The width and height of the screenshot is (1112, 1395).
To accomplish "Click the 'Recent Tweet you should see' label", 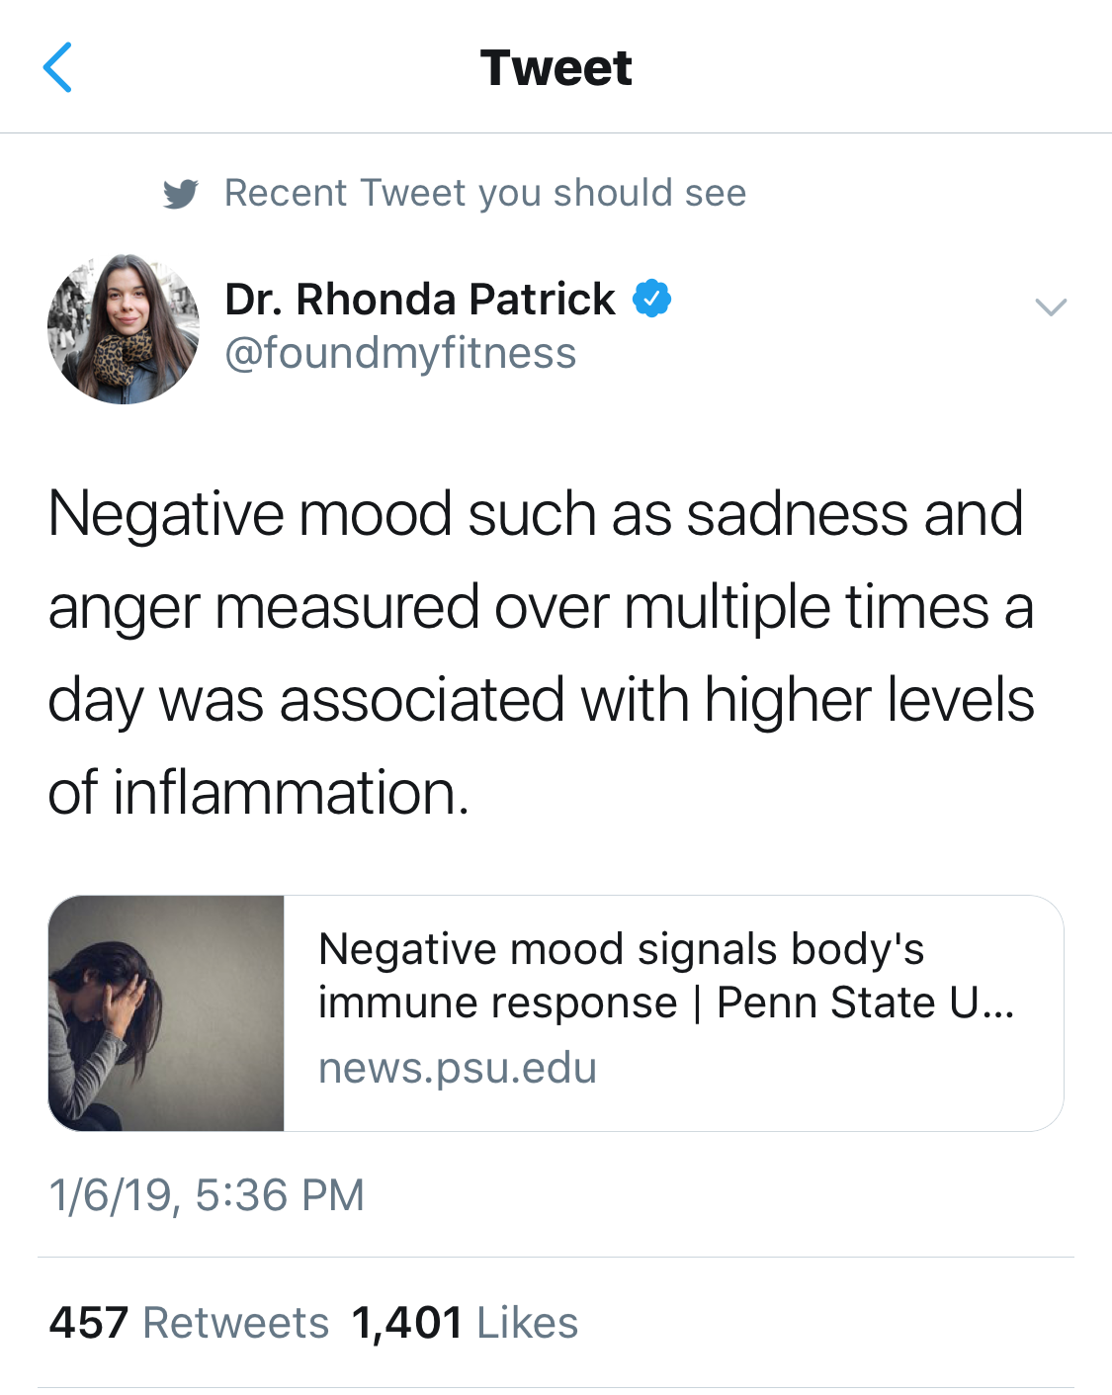I will tap(484, 193).
